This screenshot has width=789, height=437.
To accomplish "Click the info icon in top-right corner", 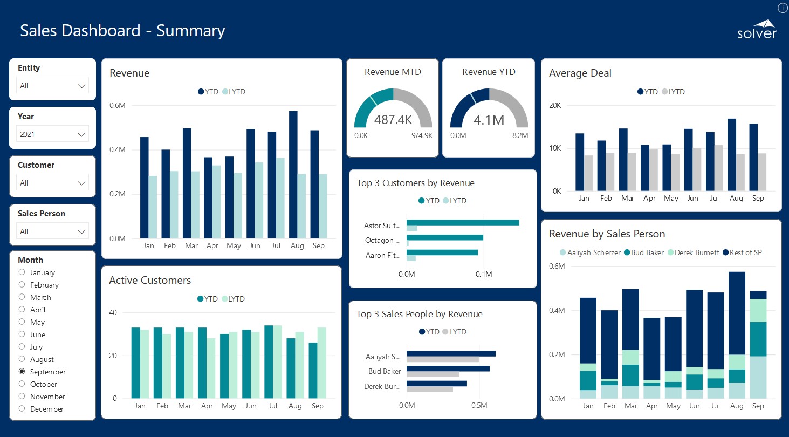I will click(x=783, y=8).
